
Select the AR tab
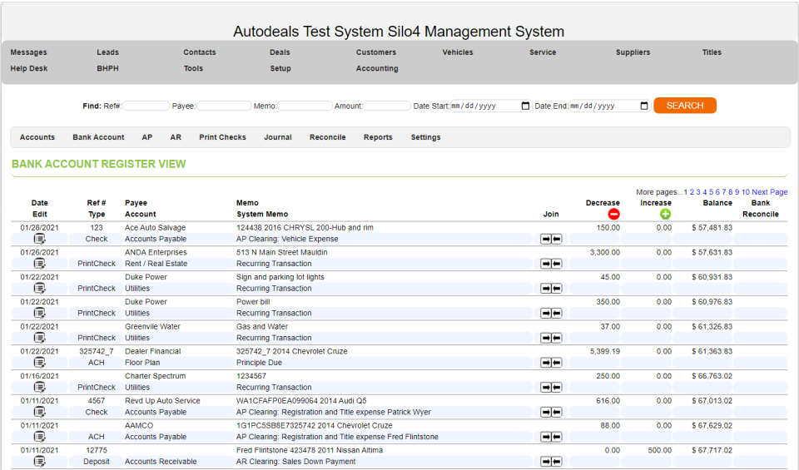coord(176,137)
